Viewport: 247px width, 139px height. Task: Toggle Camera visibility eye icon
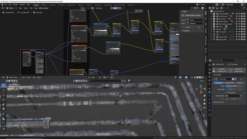click(239, 29)
